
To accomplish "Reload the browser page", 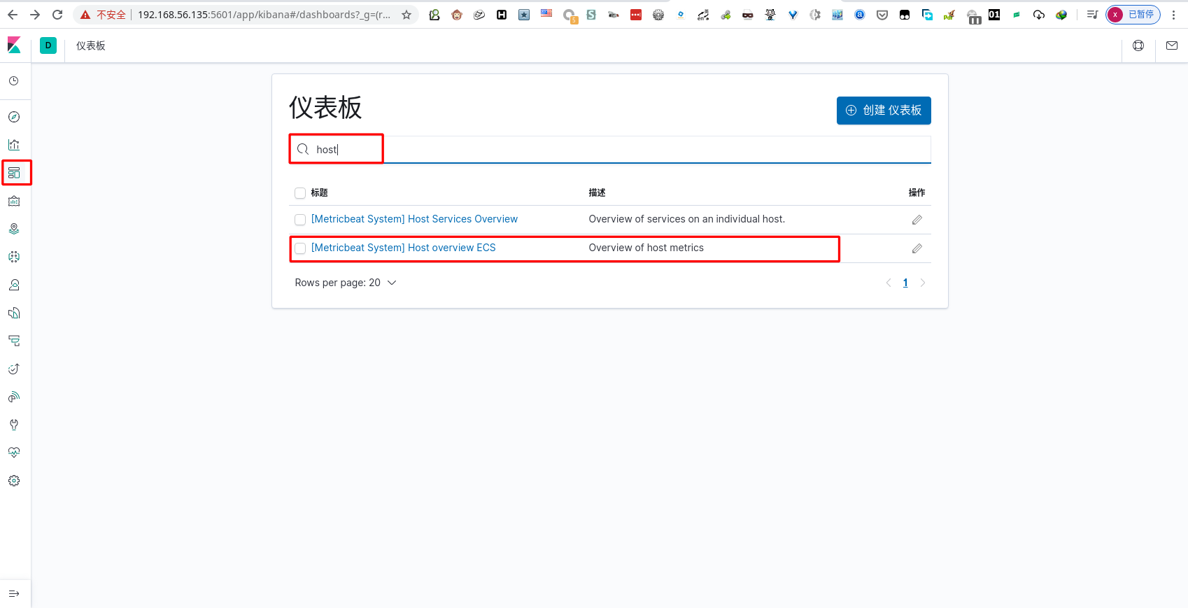I will tap(57, 15).
